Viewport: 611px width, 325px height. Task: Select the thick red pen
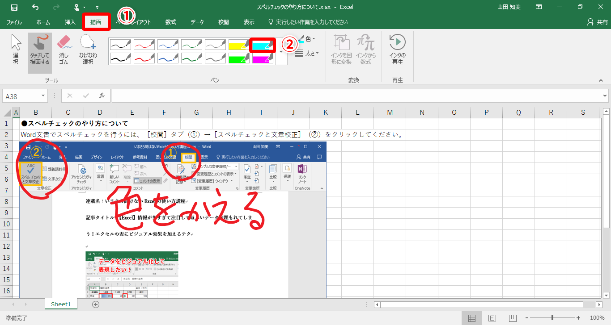[x=144, y=58]
